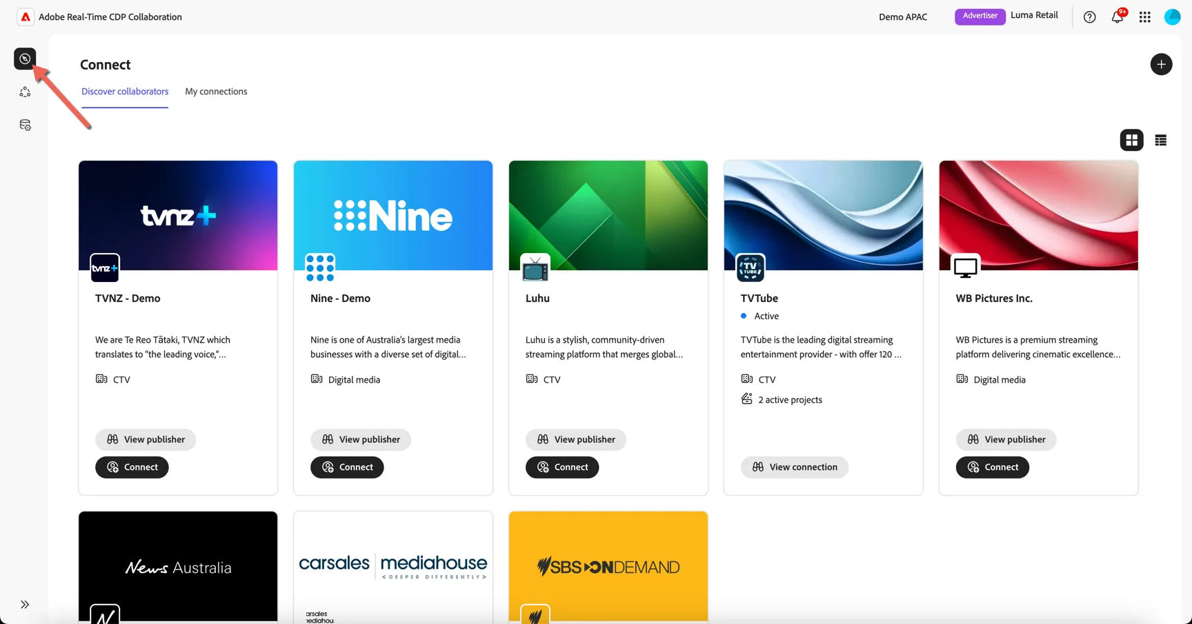Click the News Australia logo avatar

(x=105, y=614)
